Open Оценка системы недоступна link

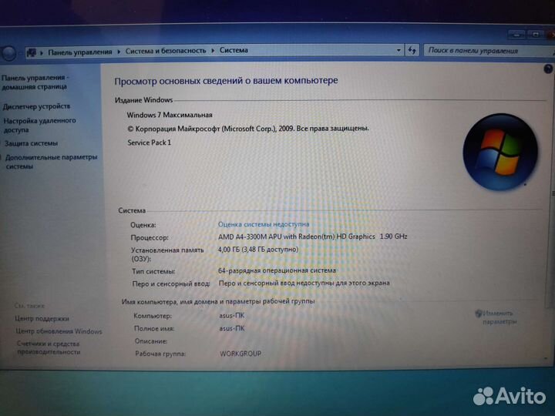tap(264, 223)
